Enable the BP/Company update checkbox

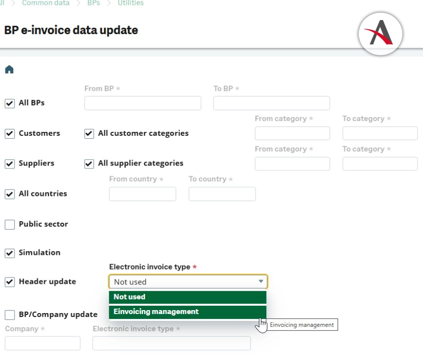tap(10, 315)
